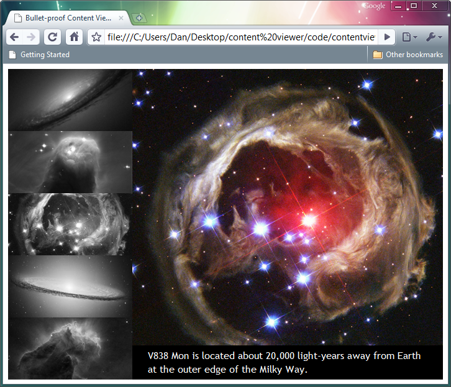Image resolution: width=451 pixels, height=387 pixels.
Task: Select the spiral galaxy thumbnail
Action: (x=70, y=100)
